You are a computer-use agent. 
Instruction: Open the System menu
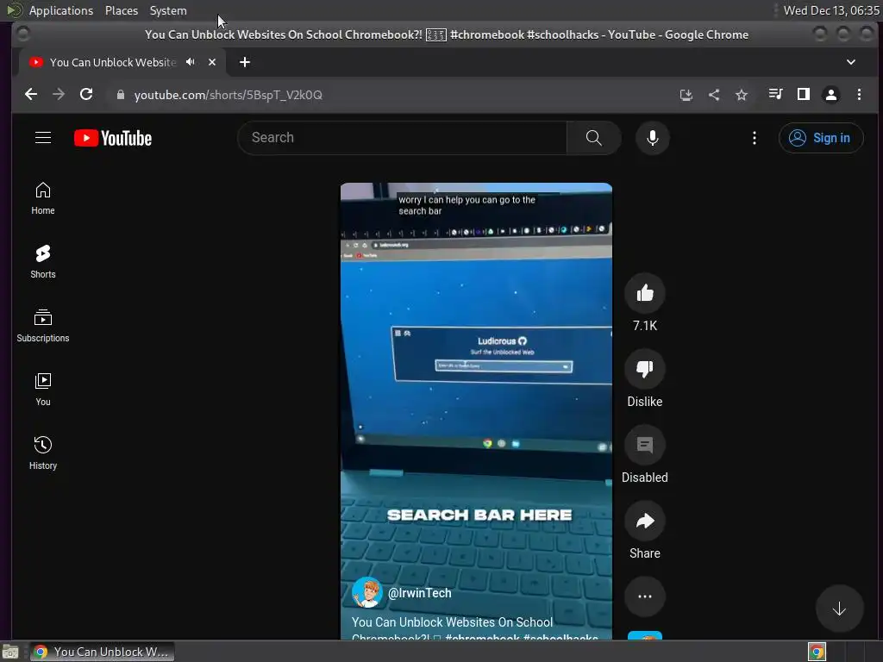(168, 10)
